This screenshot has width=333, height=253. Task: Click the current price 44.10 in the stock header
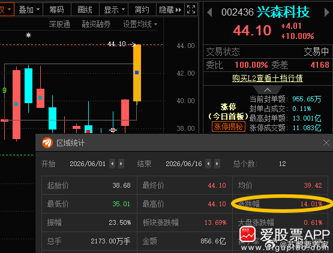click(252, 31)
